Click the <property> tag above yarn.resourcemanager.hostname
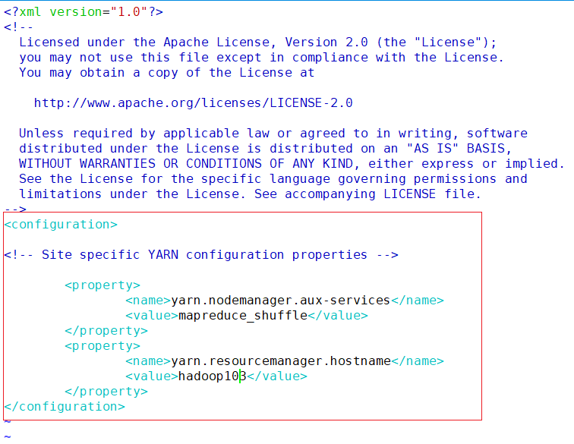The image size is (574, 444). tap(102, 346)
